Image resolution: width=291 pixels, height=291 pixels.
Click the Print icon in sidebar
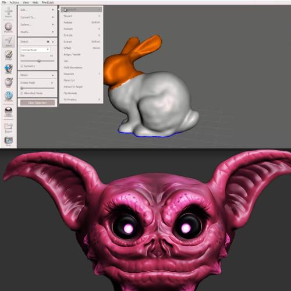9,141
